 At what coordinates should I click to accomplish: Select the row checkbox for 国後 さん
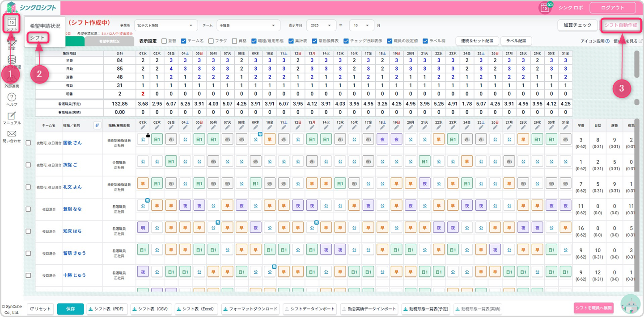(28, 143)
